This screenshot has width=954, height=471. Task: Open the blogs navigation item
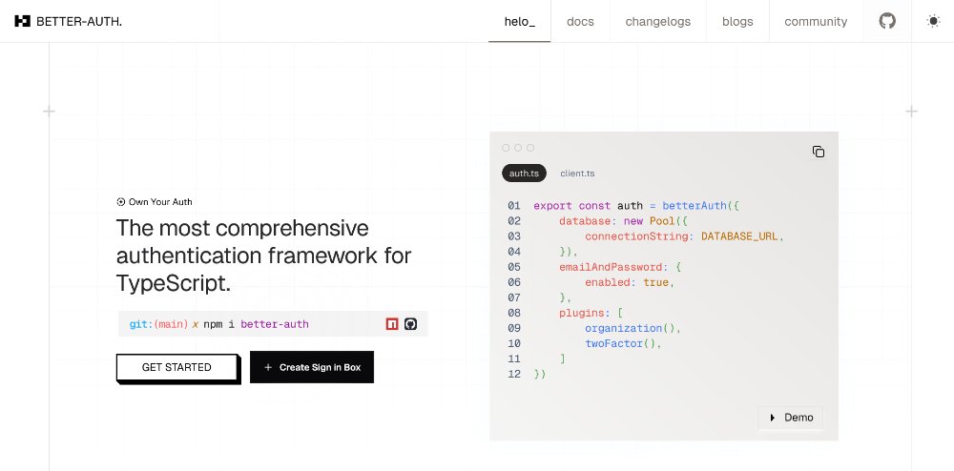point(737,21)
